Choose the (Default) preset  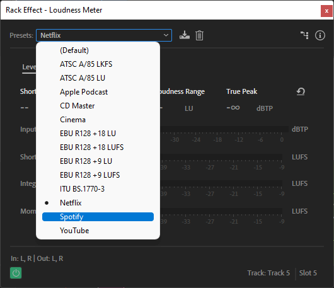point(98,50)
